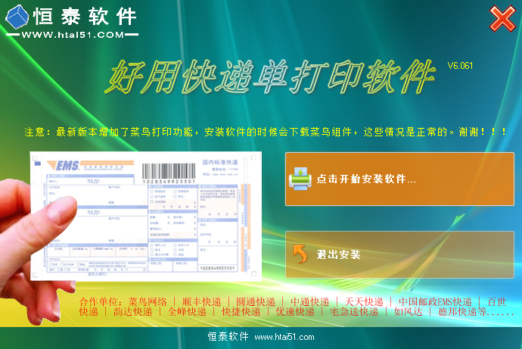Click 中通快递 in the partner list
This screenshot has height=349, width=522.
tap(309, 302)
